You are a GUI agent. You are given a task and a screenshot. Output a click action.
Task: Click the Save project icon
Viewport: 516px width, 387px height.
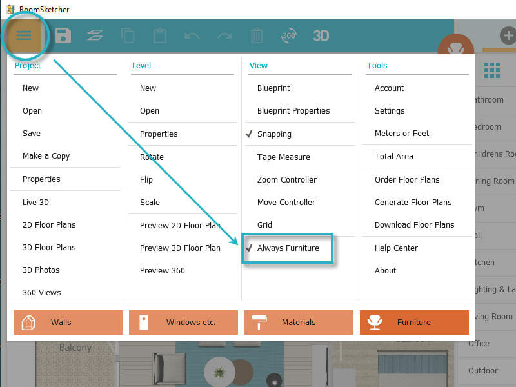[x=62, y=35]
